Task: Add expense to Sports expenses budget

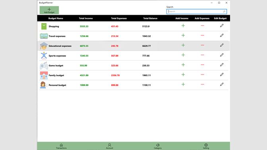Action: click(x=202, y=55)
